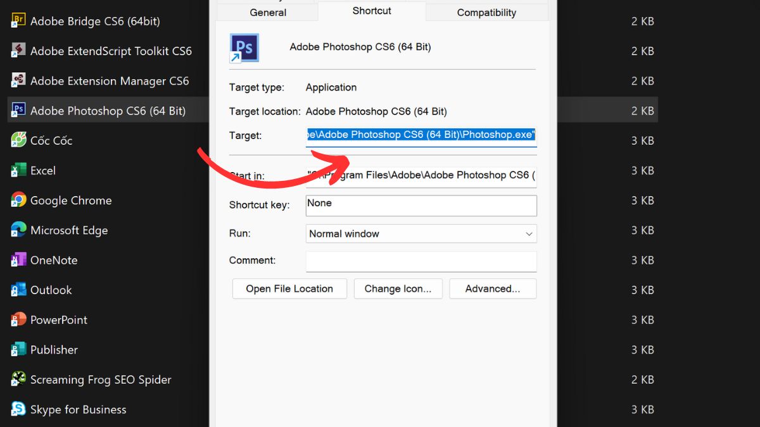Select the Screaming Frog SEO Spider file name
The height and width of the screenshot is (427, 760).
tap(101, 380)
